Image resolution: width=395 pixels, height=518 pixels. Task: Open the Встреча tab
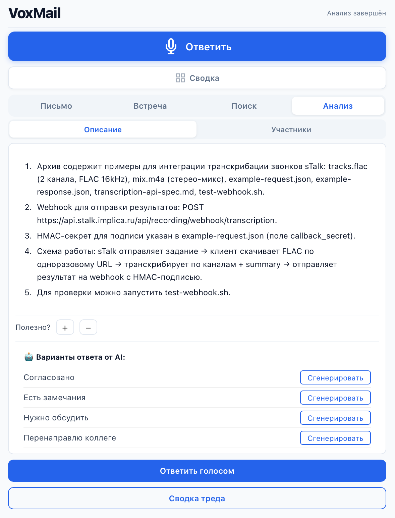(150, 106)
